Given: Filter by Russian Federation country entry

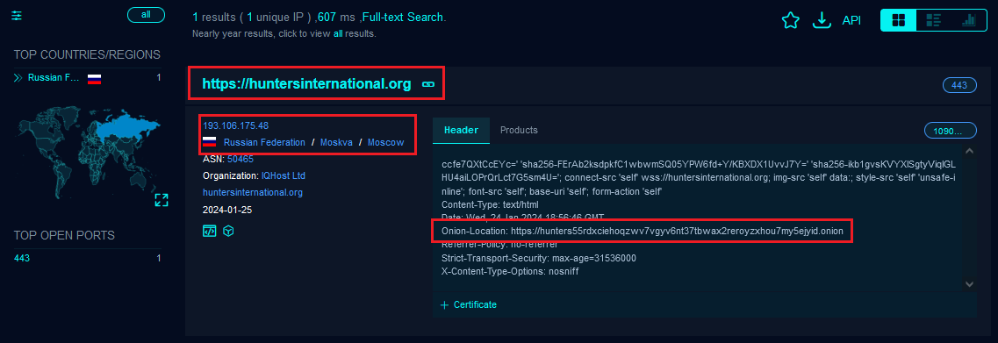Looking at the screenshot, I should tap(54, 78).
